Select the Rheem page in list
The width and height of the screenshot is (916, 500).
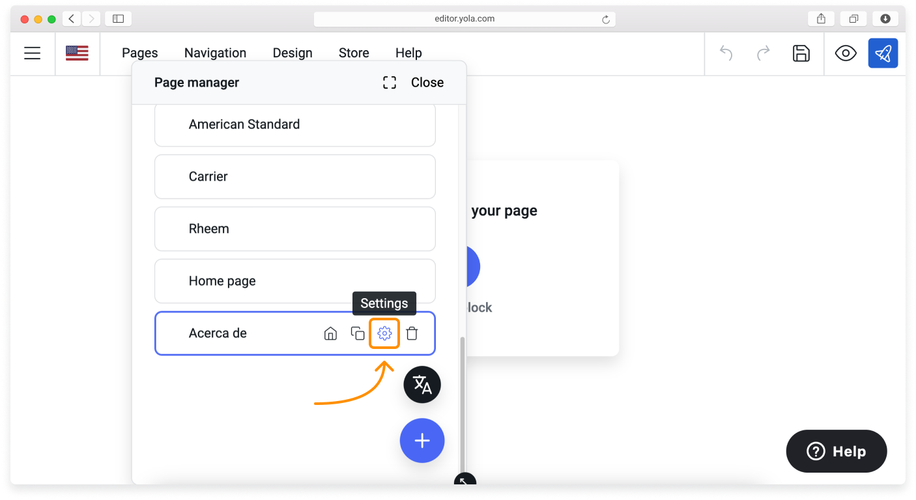click(x=294, y=229)
